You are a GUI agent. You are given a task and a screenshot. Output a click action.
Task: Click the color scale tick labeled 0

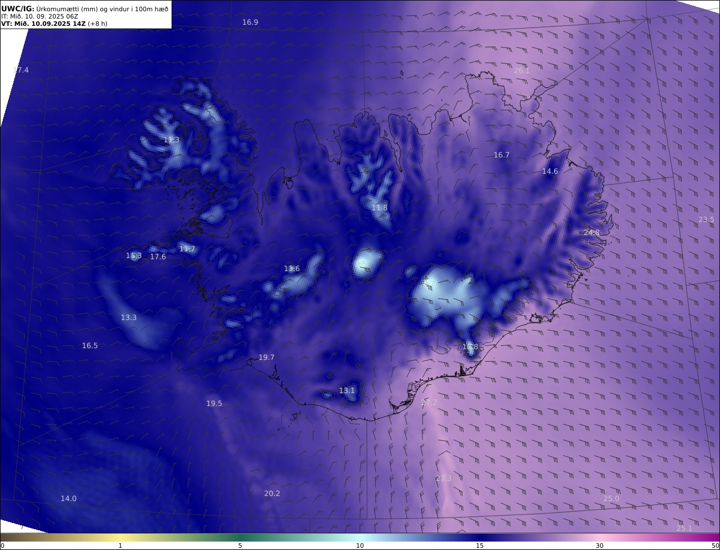click(x=2, y=546)
